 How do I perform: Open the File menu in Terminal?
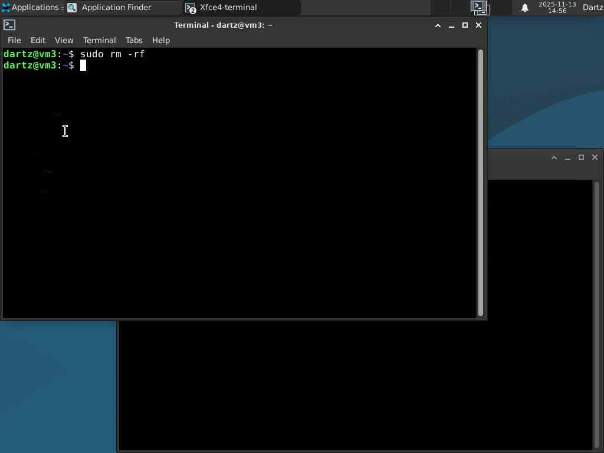point(14,40)
